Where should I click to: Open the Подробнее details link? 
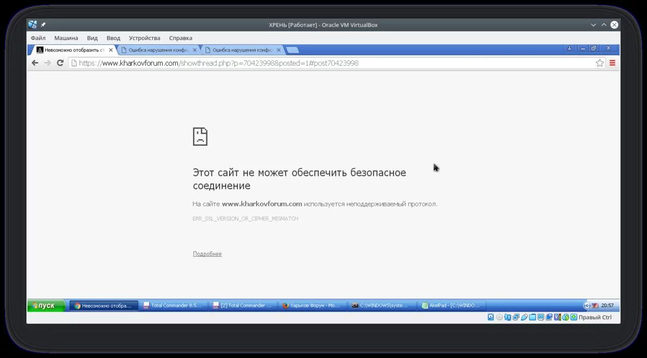[x=207, y=254]
